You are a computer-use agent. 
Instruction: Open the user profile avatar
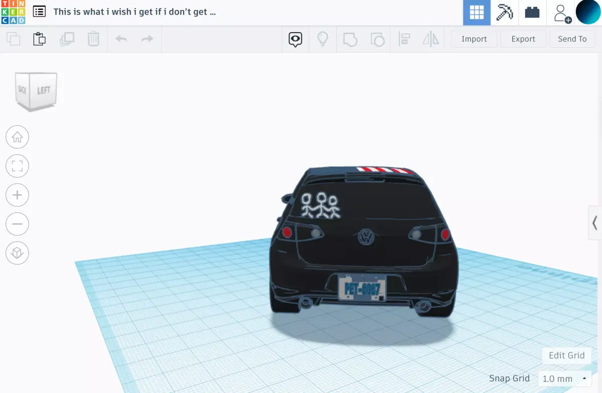[588, 13]
